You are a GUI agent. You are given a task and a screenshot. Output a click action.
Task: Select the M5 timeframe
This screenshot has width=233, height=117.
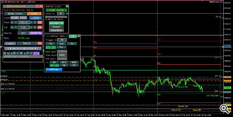coord(54,62)
